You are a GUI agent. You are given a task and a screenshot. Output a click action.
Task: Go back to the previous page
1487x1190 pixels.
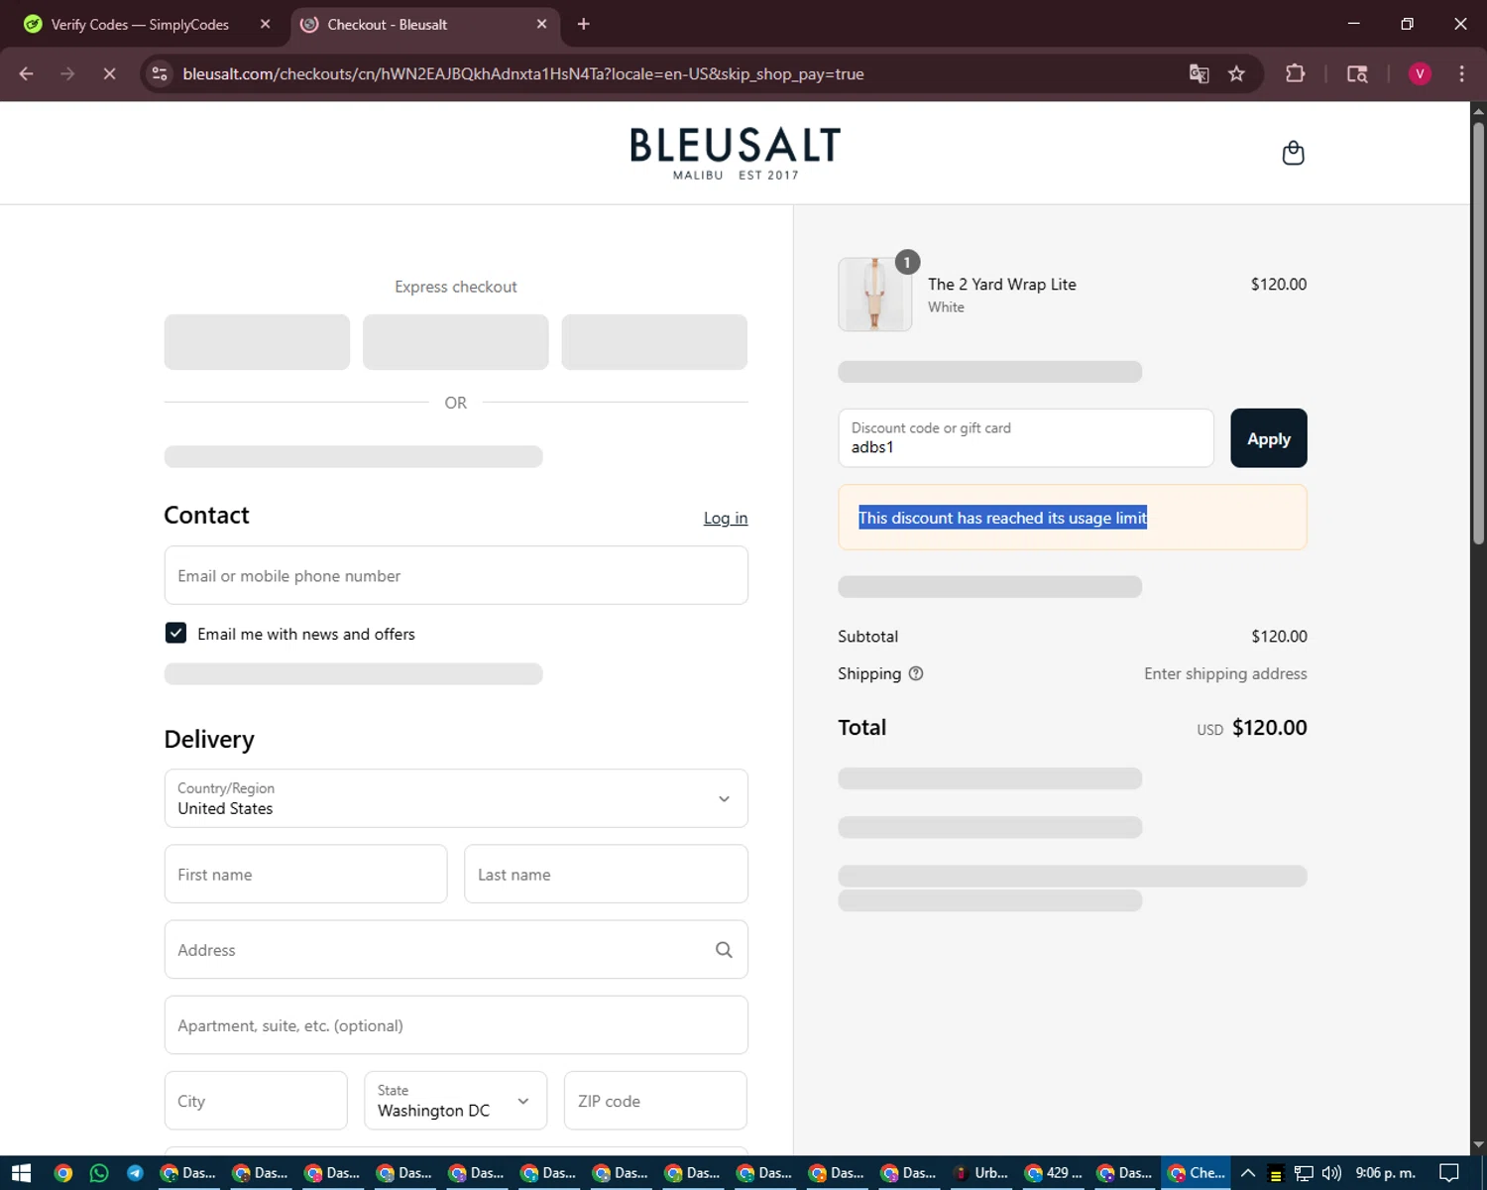coord(27,73)
